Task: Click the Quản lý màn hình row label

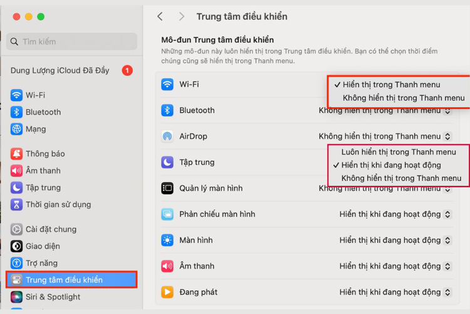Action: point(211,188)
